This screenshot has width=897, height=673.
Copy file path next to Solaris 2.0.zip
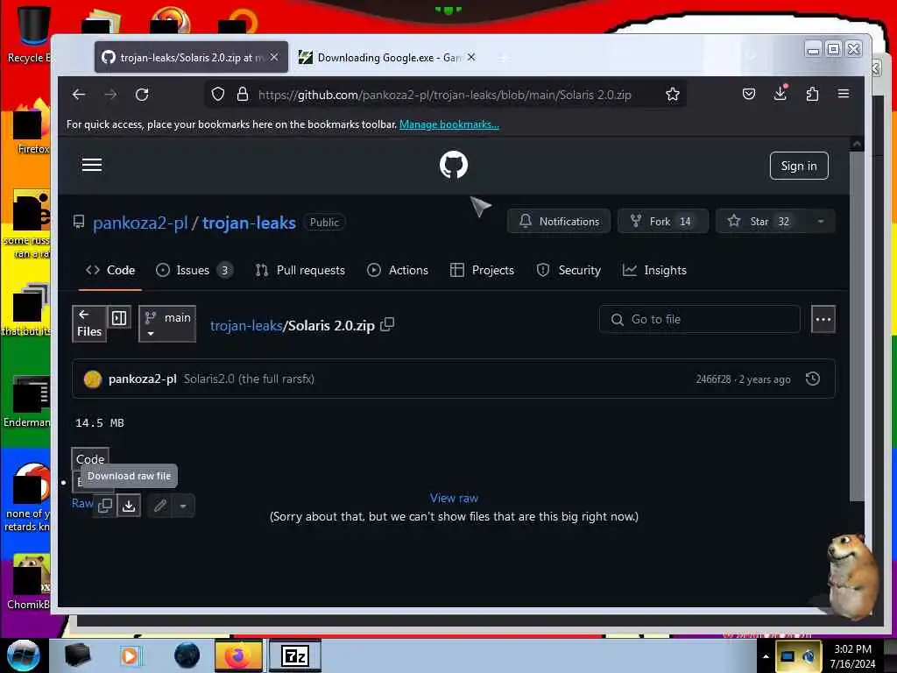[387, 324]
